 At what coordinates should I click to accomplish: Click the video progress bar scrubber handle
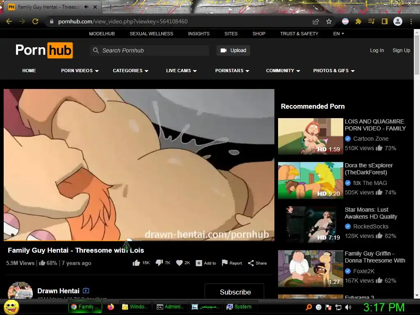(x=129, y=240)
